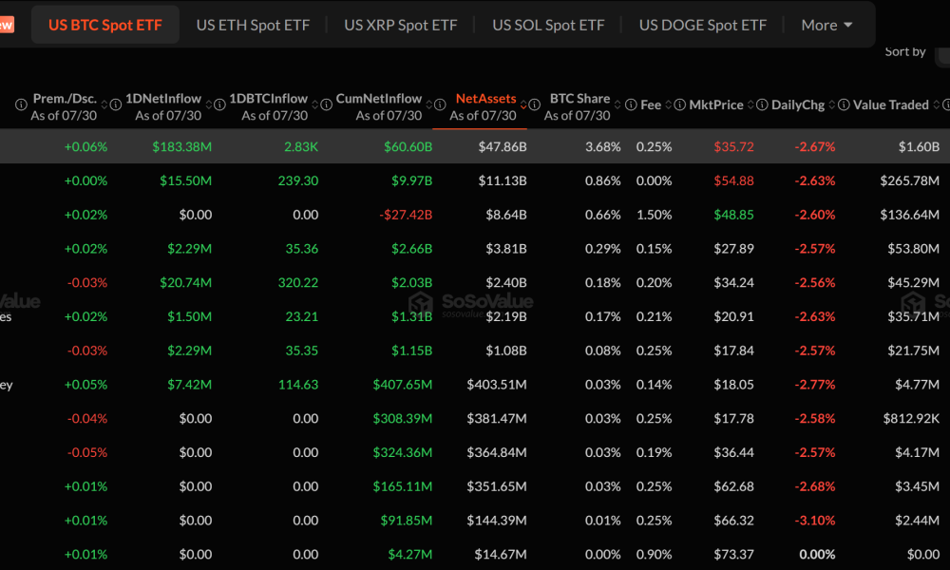Sort by the Prem./Dsc. column header
Screen dimensions: 950x570
pyautogui.click(x=65, y=98)
